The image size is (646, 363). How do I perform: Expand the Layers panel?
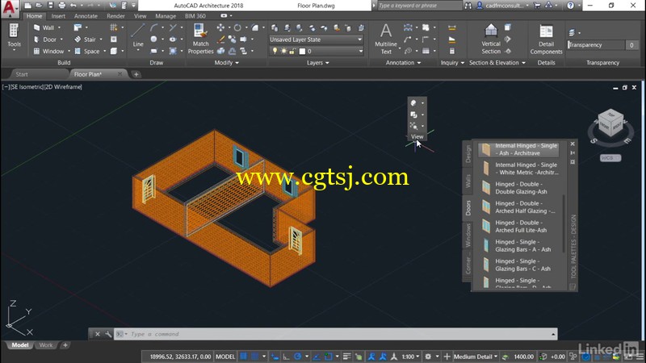318,63
